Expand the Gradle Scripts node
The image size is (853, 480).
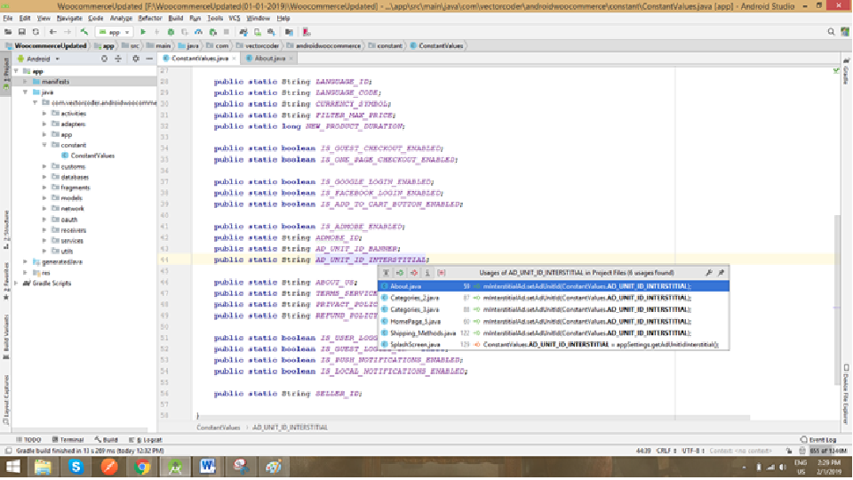point(16,283)
